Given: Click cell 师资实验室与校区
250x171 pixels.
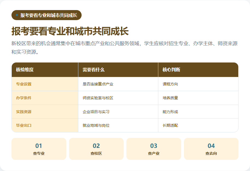Looking at the screenshot, I should 118,98.
